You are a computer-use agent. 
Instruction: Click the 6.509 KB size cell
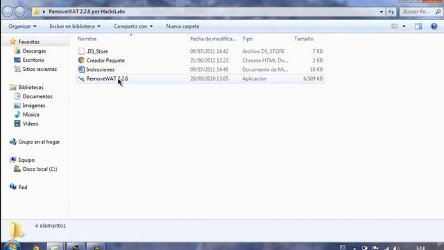click(313, 78)
